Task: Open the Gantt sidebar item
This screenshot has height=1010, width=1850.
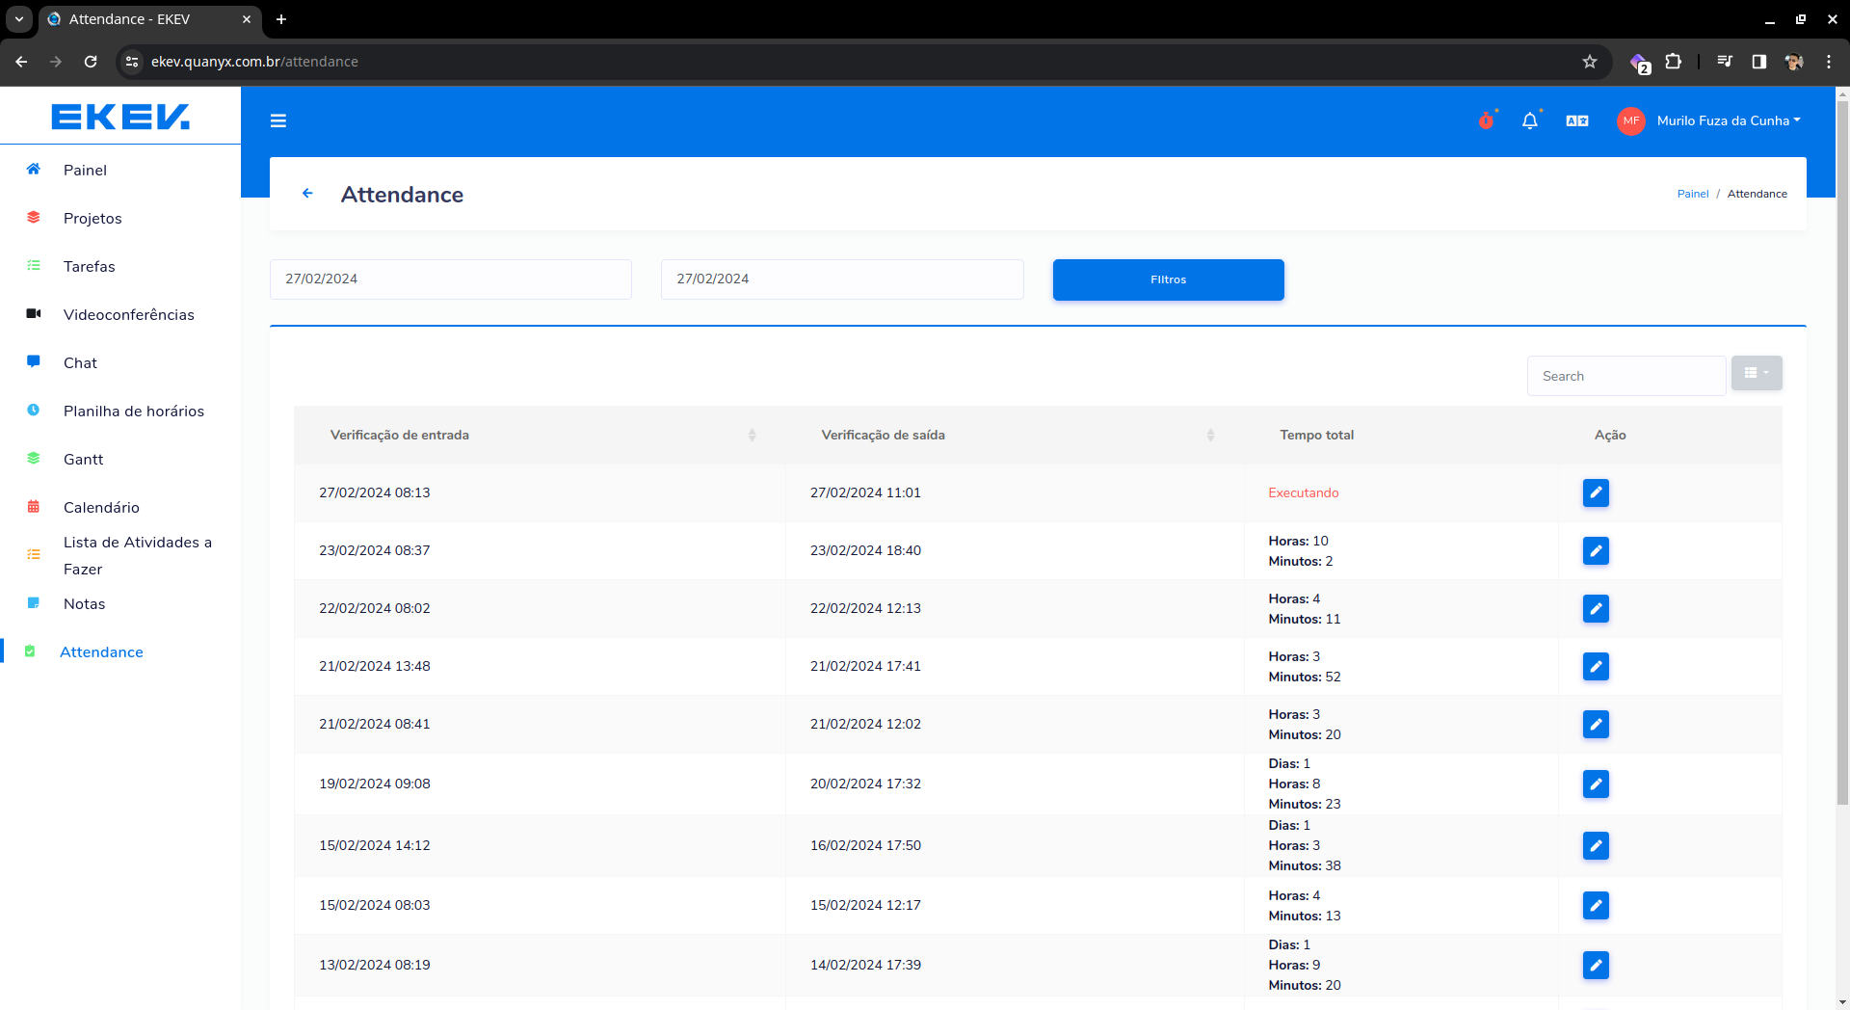Action: tap(83, 460)
